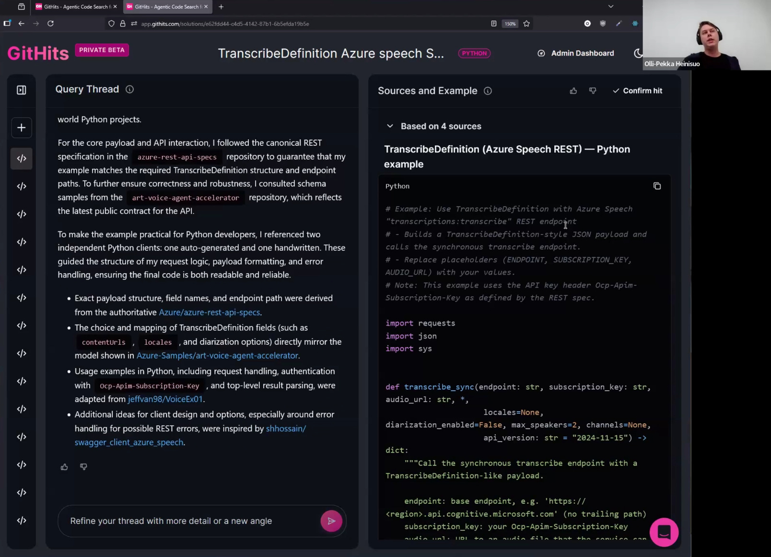The width and height of the screenshot is (771, 557).
Task: Click the PYTHON language badge
Action: click(x=474, y=53)
